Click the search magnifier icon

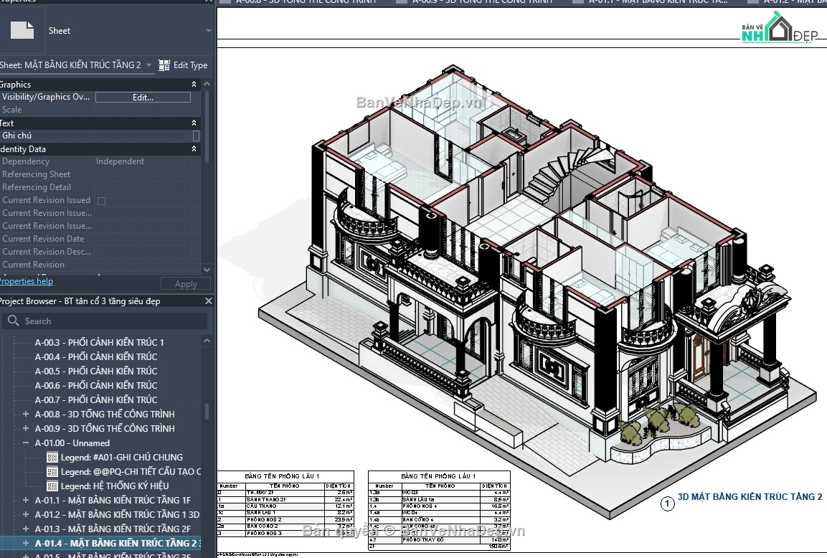coord(13,320)
